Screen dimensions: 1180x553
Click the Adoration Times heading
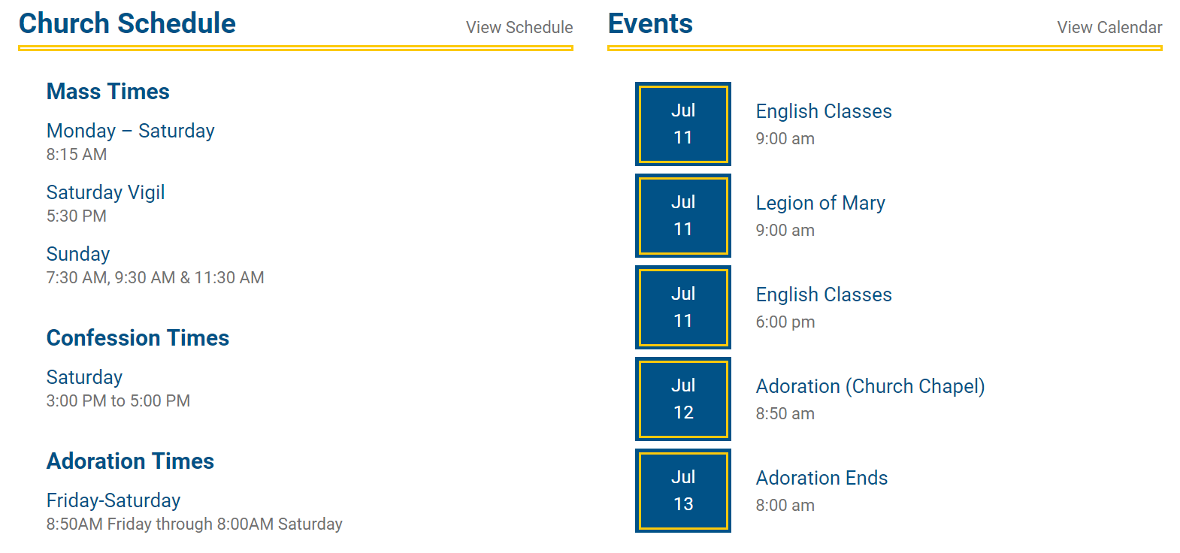click(x=130, y=461)
